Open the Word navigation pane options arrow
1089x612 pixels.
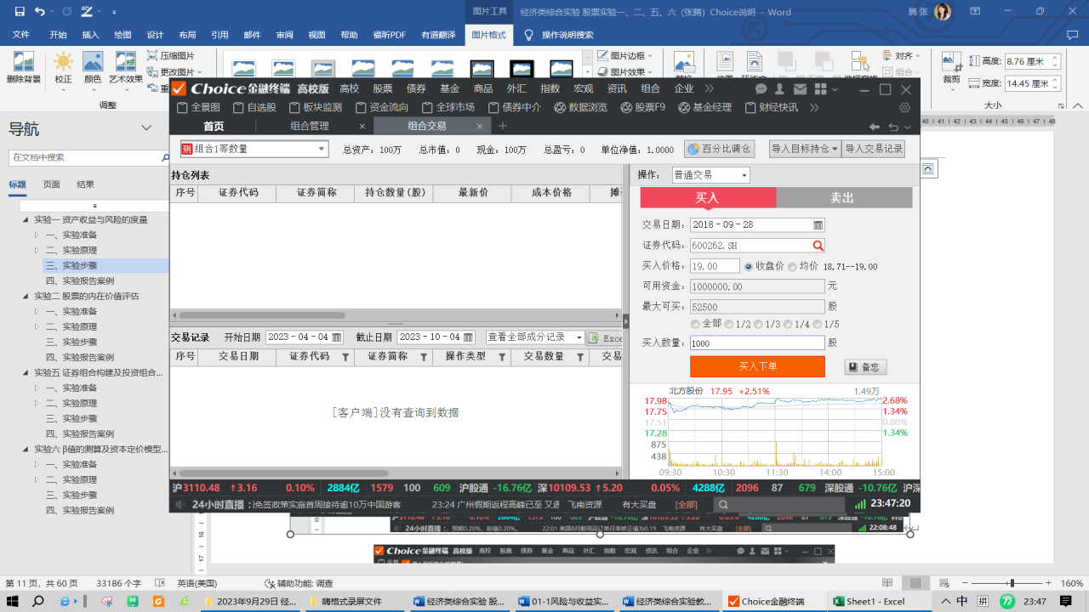(145, 128)
